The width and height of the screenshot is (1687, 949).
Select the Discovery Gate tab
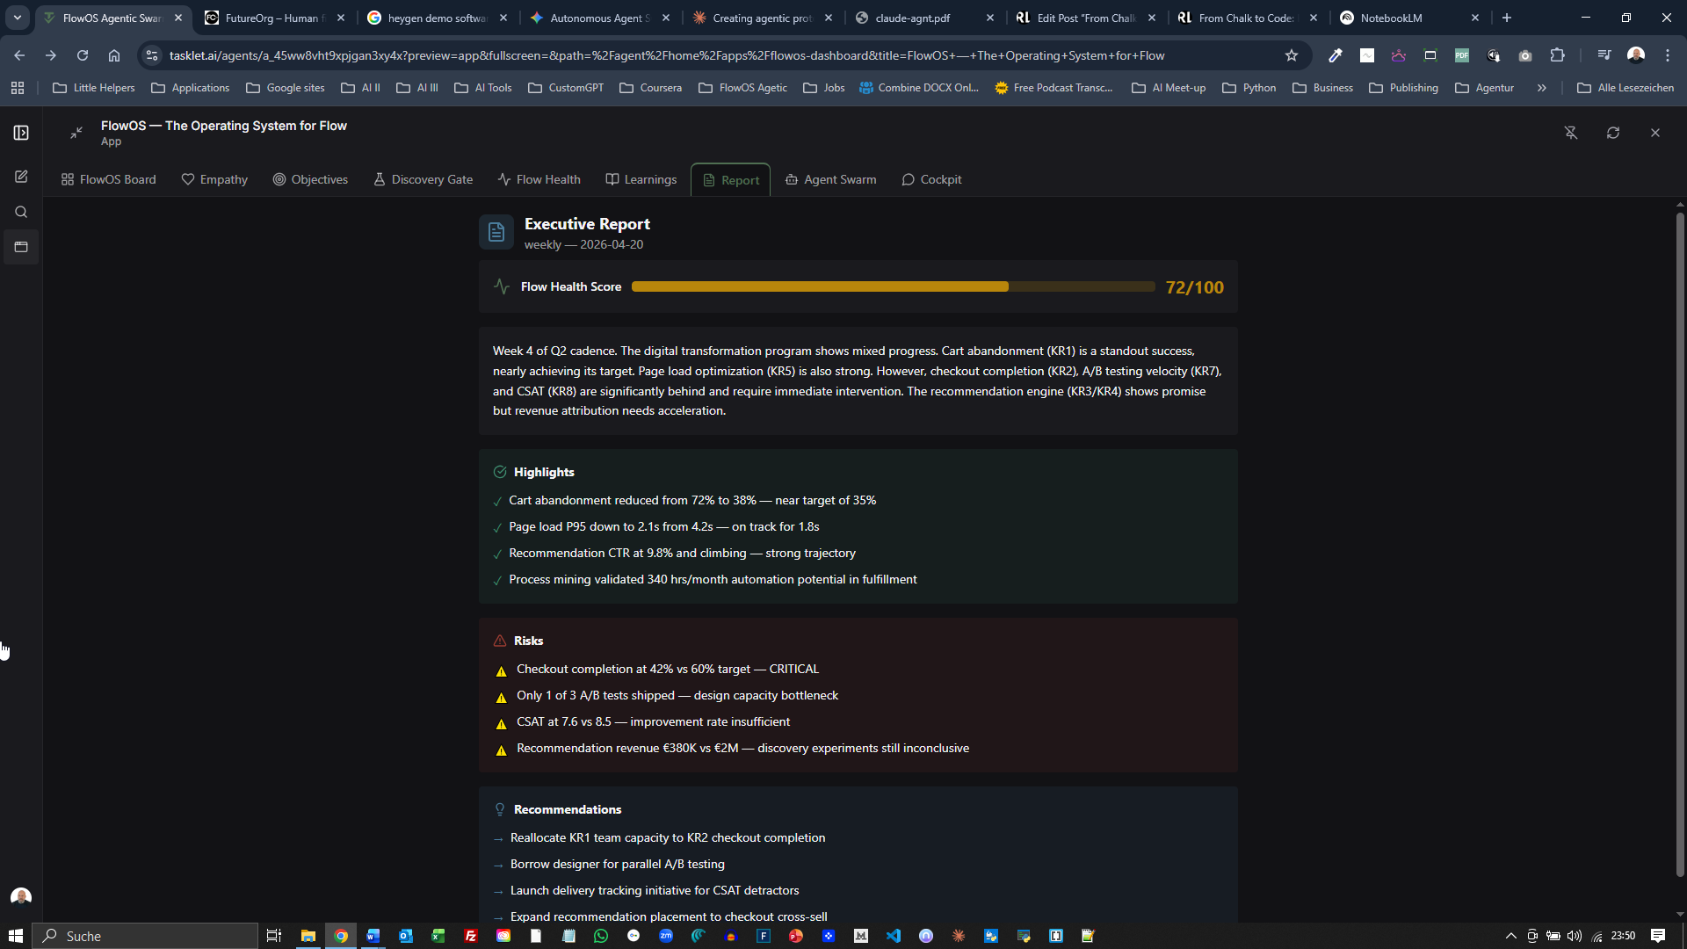[423, 179]
